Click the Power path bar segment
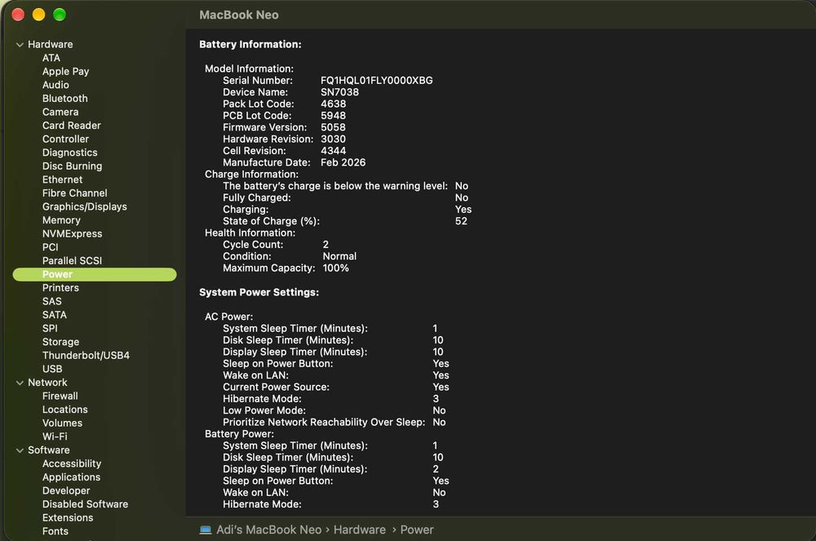The height and width of the screenshot is (541, 816). (417, 530)
